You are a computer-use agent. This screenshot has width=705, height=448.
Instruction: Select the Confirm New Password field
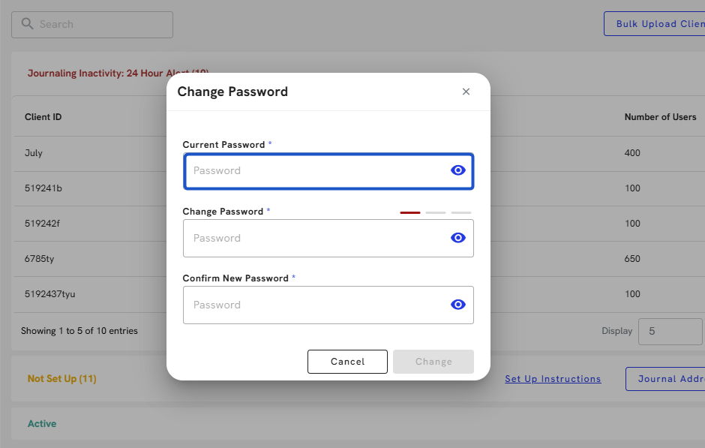click(x=315, y=305)
